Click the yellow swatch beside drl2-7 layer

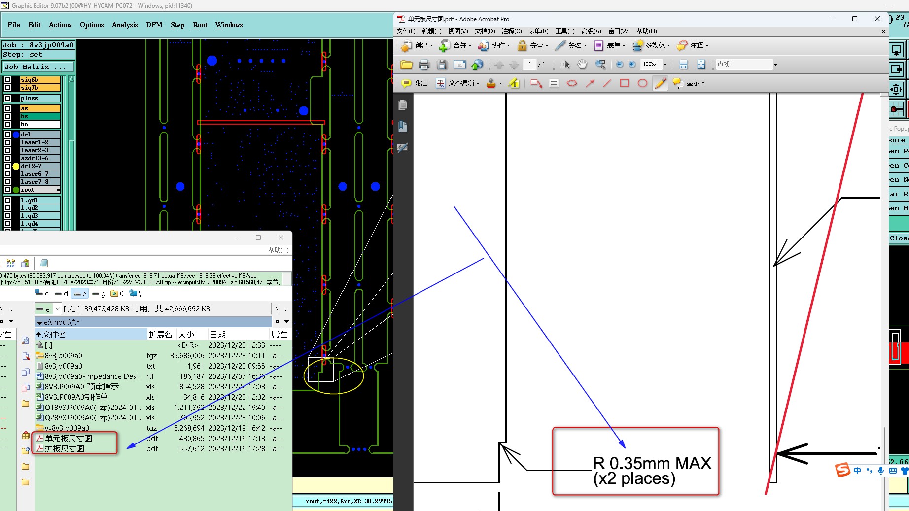click(x=16, y=166)
